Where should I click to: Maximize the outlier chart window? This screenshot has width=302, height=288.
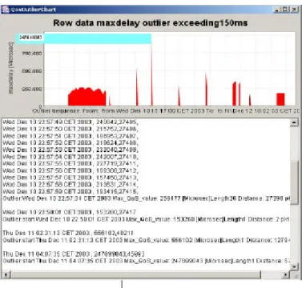click(x=285, y=10)
